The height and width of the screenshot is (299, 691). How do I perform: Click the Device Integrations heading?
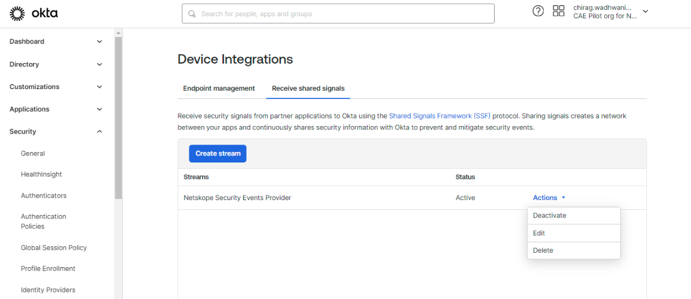235,59
